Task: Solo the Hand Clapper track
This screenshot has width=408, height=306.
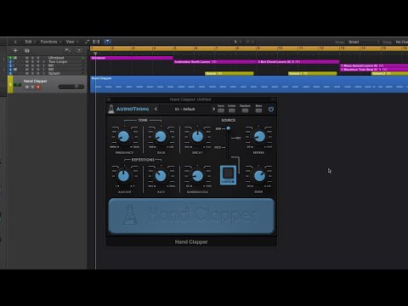Action: pos(32,87)
